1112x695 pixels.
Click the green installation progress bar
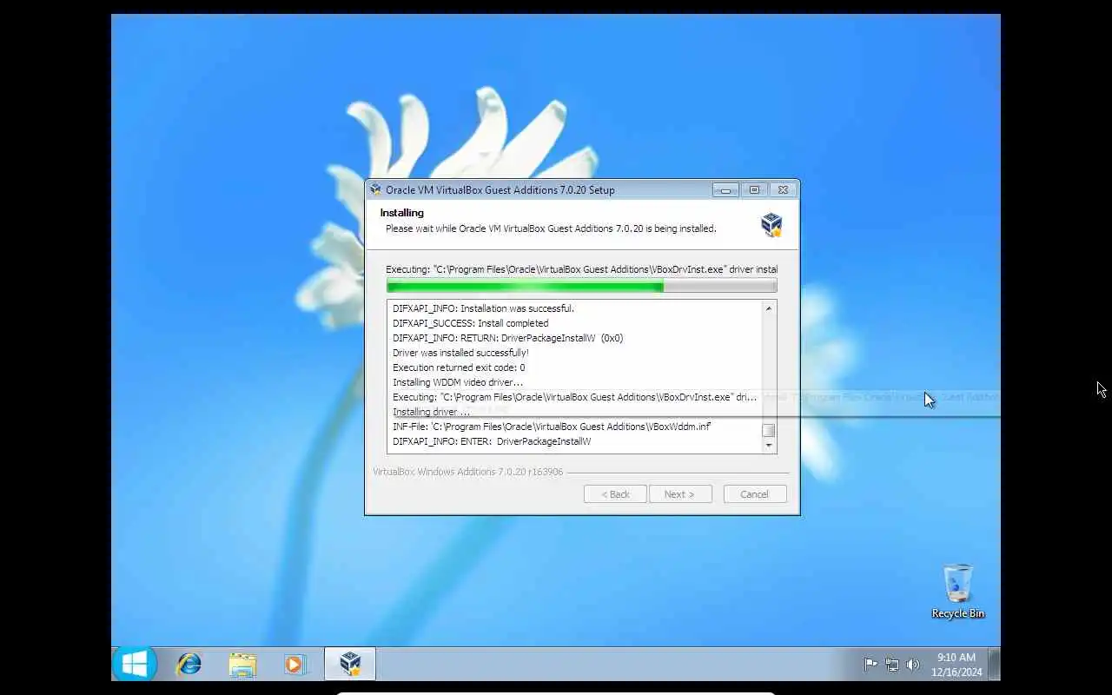point(582,286)
